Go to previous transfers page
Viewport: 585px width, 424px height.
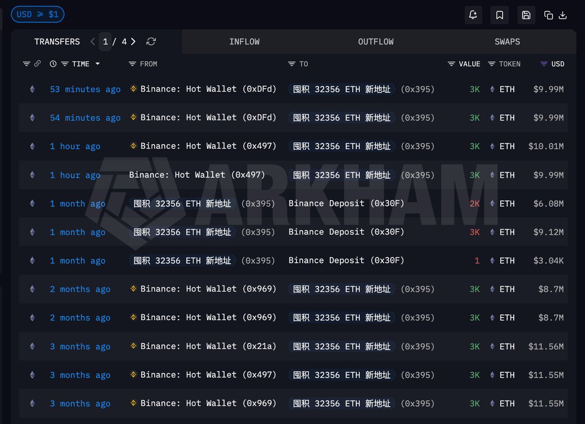[93, 41]
